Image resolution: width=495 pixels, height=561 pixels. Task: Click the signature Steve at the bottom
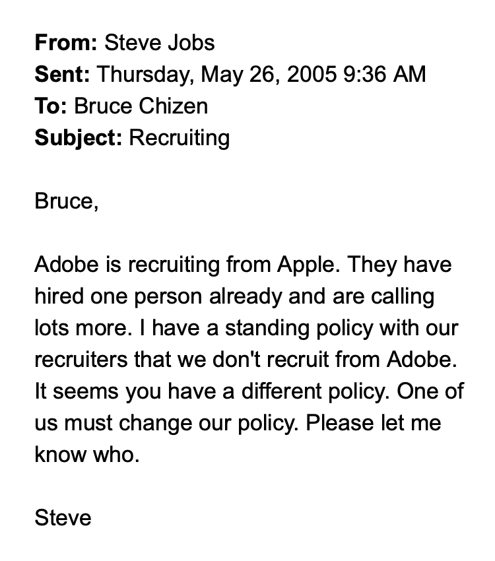[63, 518]
